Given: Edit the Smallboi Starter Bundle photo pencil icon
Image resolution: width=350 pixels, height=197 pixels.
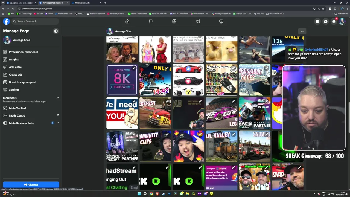Looking at the screenshot, I should click(x=233, y=68).
